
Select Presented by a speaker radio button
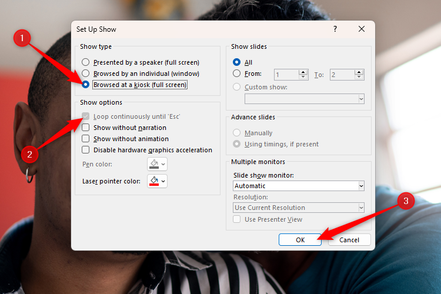pyautogui.click(x=85, y=62)
